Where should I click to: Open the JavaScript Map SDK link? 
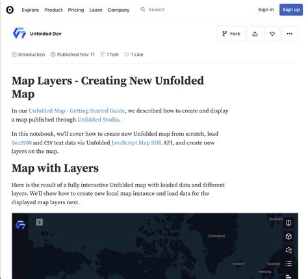click(136, 142)
